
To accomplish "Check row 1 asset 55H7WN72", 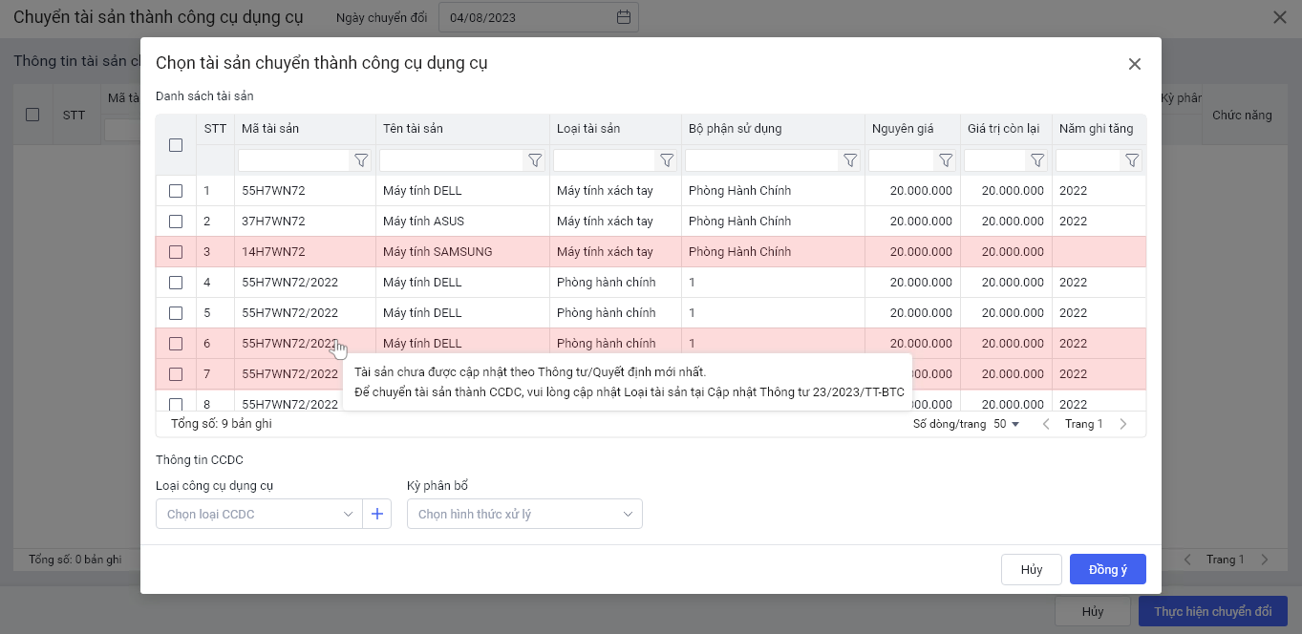I will pos(176,191).
